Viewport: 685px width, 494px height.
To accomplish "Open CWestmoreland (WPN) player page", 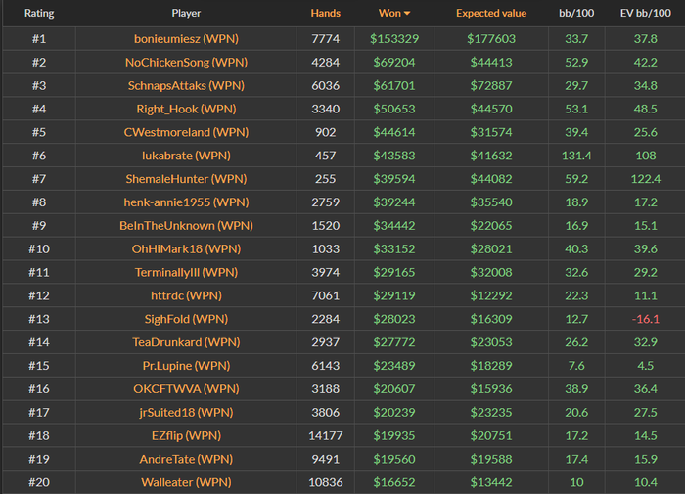I will 186,132.
